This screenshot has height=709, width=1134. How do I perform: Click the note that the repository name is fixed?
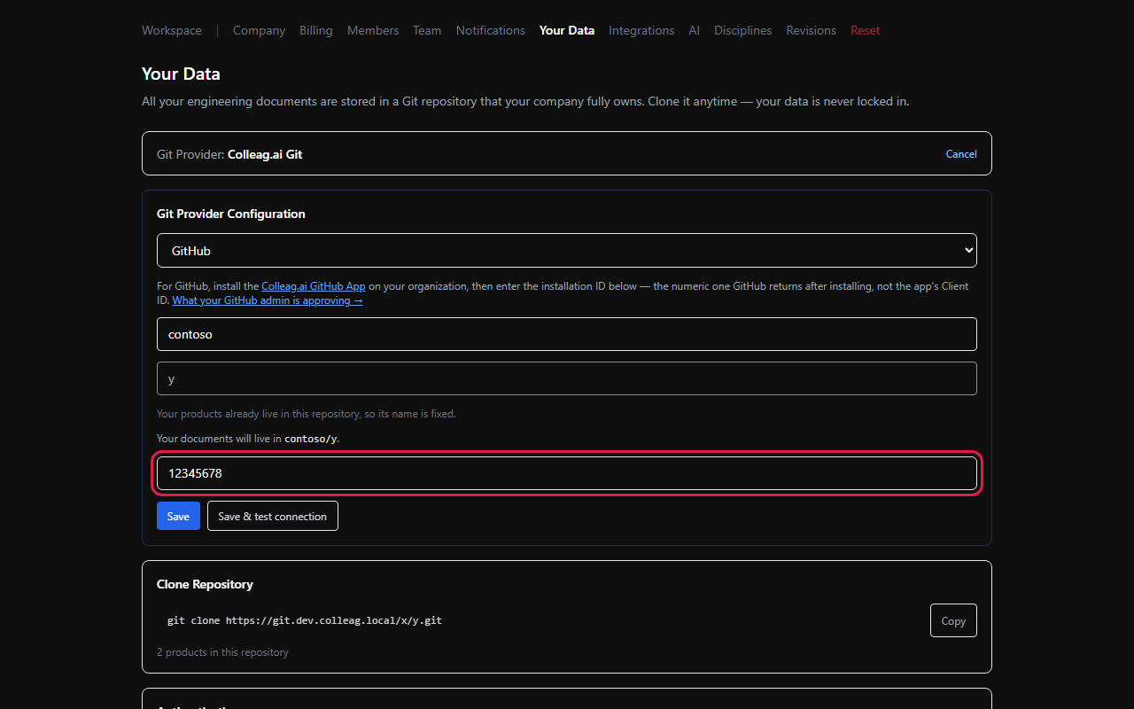307,414
